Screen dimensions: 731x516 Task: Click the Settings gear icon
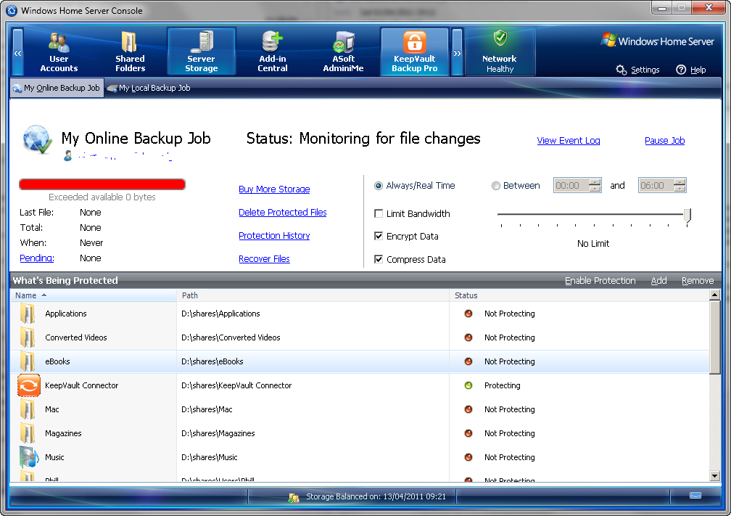click(x=621, y=70)
